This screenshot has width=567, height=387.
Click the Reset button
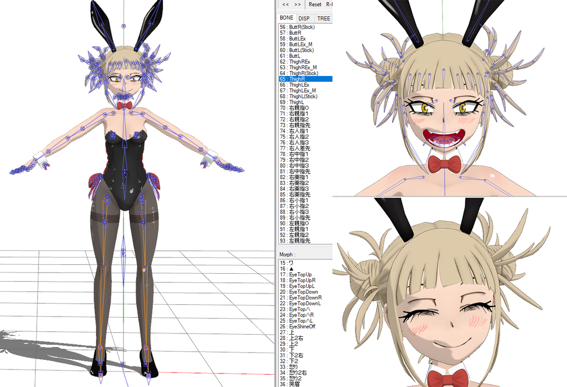tap(315, 5)
